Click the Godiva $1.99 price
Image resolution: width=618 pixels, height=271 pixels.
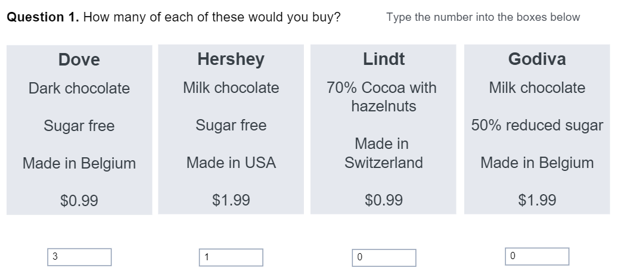(537, 200)
